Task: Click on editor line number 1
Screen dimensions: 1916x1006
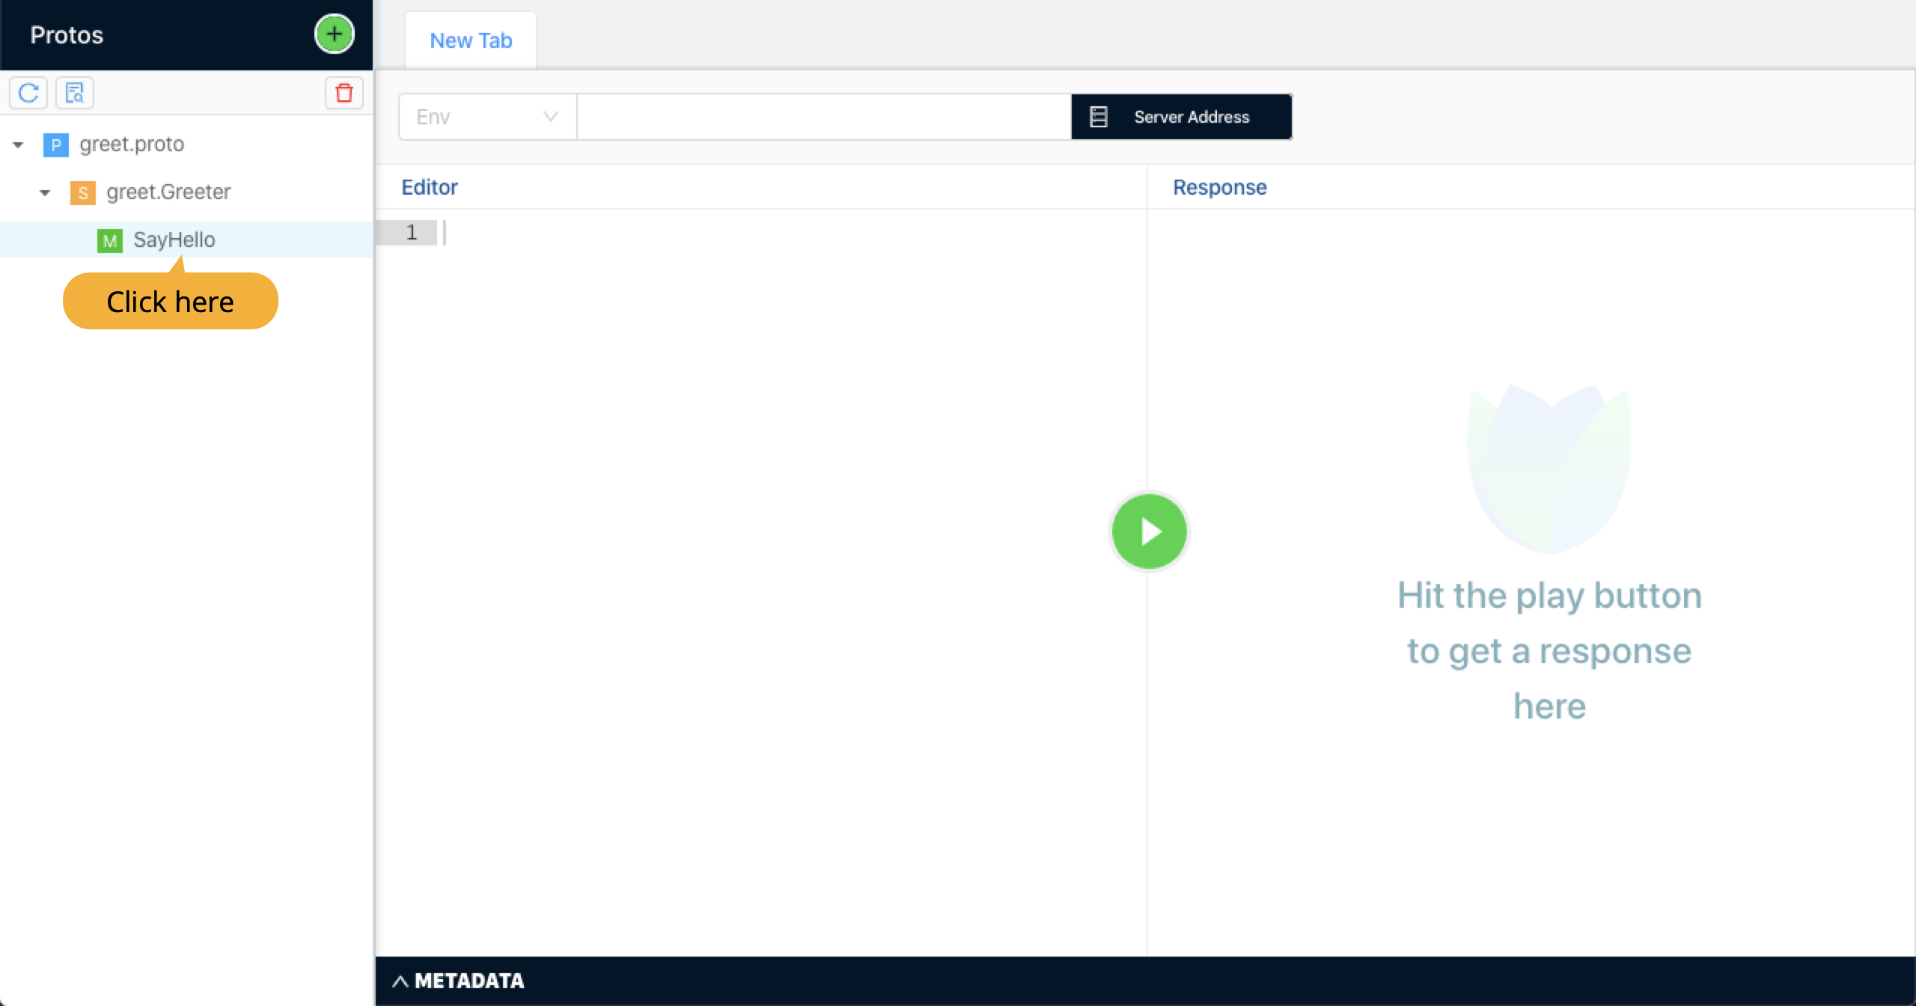Action: point(411,233)
